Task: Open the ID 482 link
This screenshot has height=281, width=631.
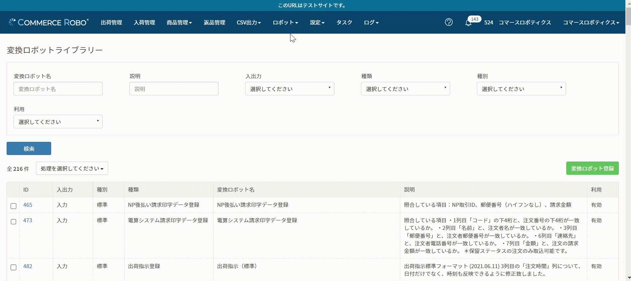Action: [28, 266]
